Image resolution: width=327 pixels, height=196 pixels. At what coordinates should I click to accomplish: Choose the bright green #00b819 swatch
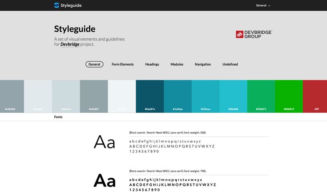(x=289, y=96)
